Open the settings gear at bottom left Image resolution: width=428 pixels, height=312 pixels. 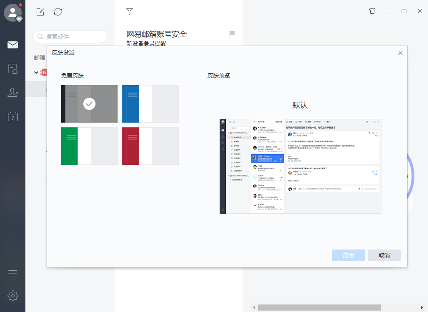coord(13,296)
